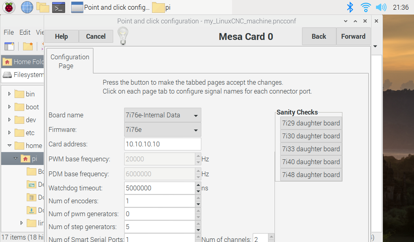Select the boot folder in tree
Screen dimensions: 414x242
point(27,107)
